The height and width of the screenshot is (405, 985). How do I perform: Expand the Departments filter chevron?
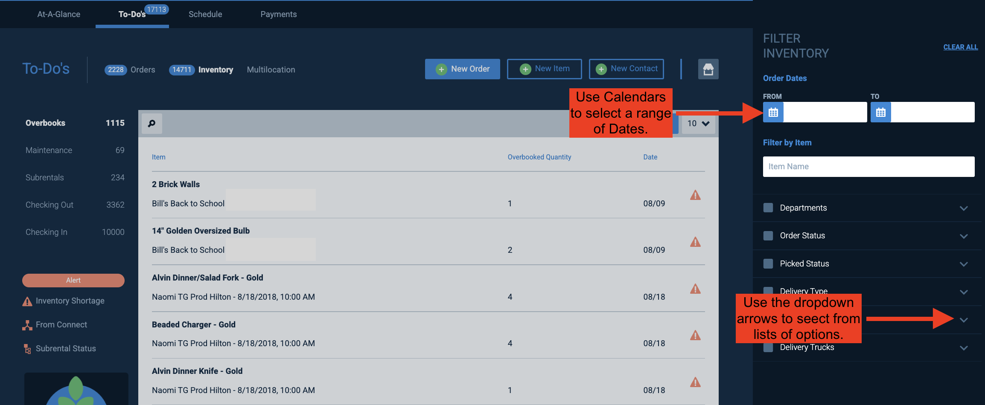click(964, 208)
